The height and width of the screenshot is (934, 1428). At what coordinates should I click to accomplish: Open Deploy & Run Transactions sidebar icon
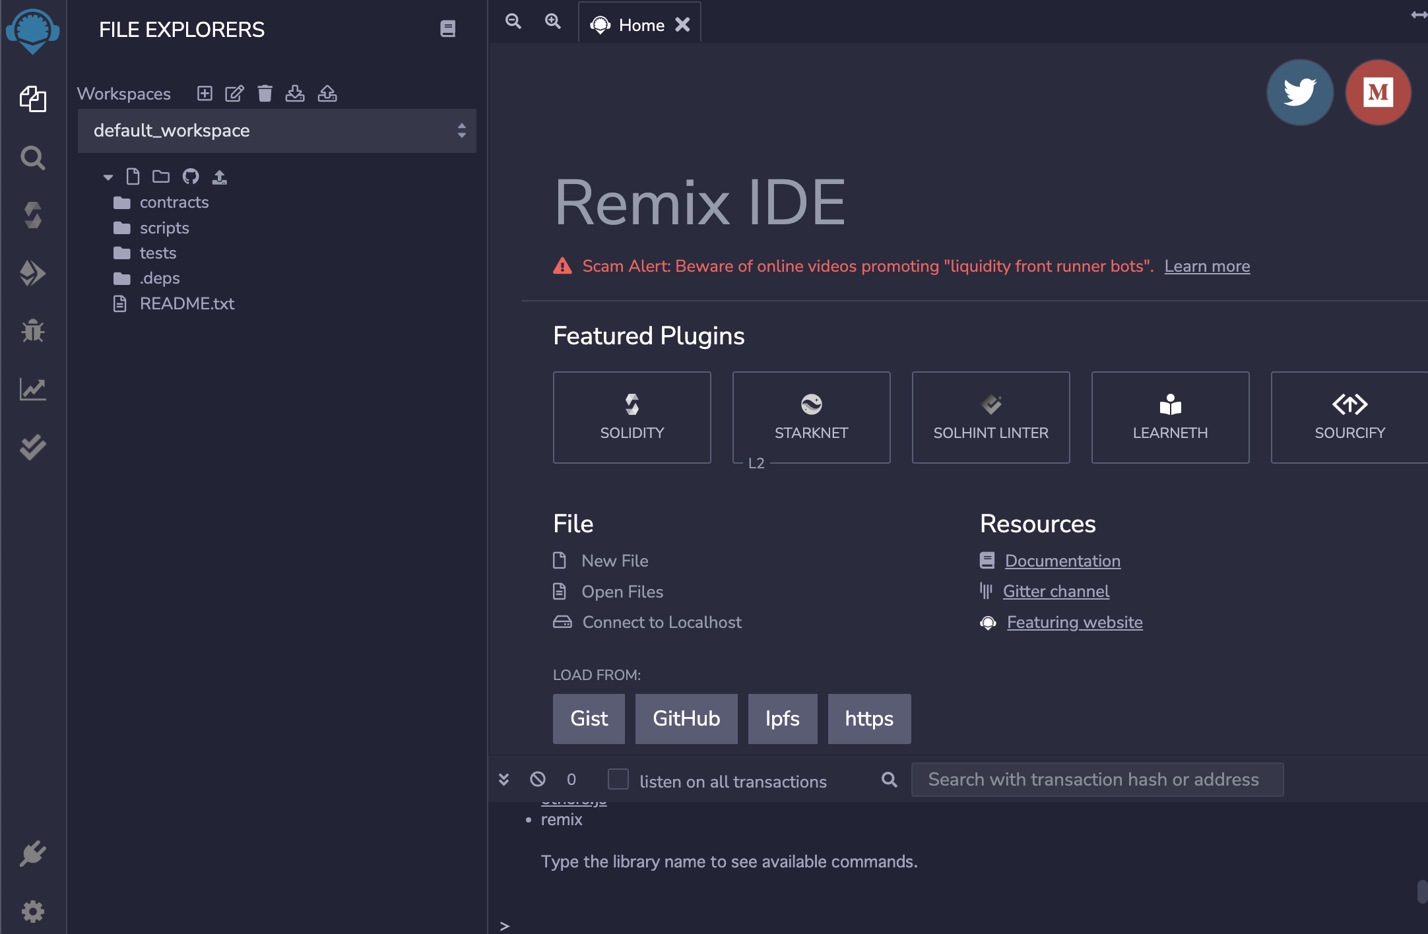(32, 273)
